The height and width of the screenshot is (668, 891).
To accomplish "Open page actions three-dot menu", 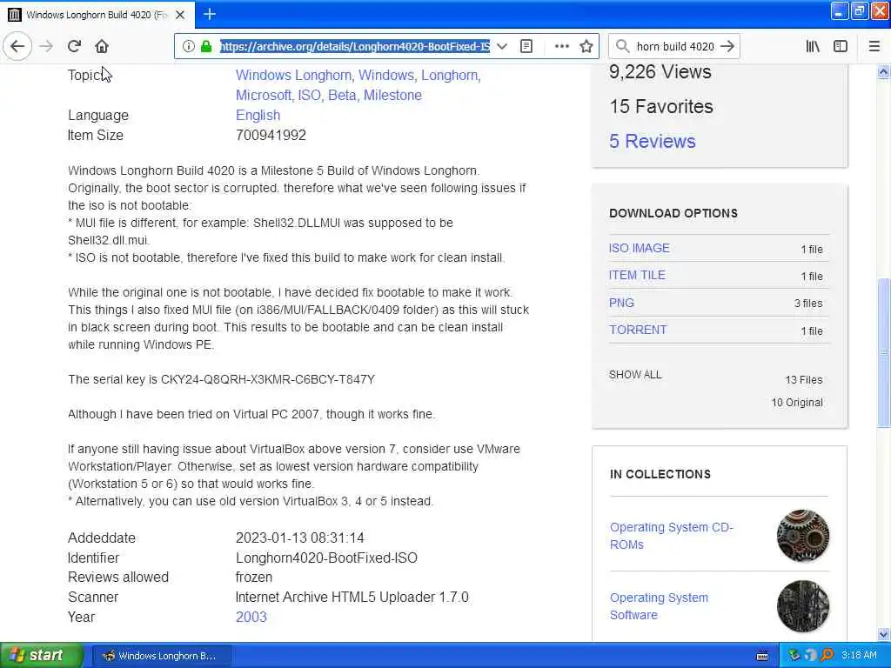I will [x=561, y=46].
